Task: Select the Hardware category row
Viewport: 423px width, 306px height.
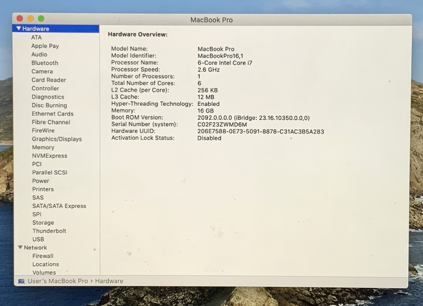Action: point(56,29)
